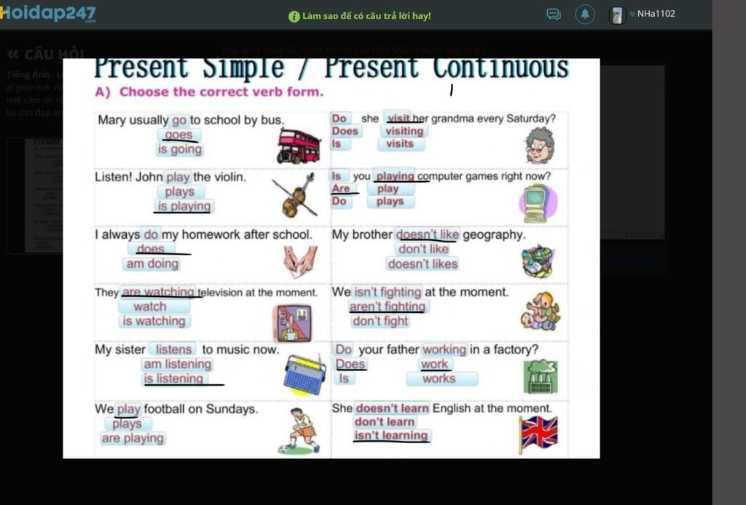Image resolution: width=746 pixels, height=505 pixels.
Task: Expand the NHa1102 account menu
Action: 653,14
